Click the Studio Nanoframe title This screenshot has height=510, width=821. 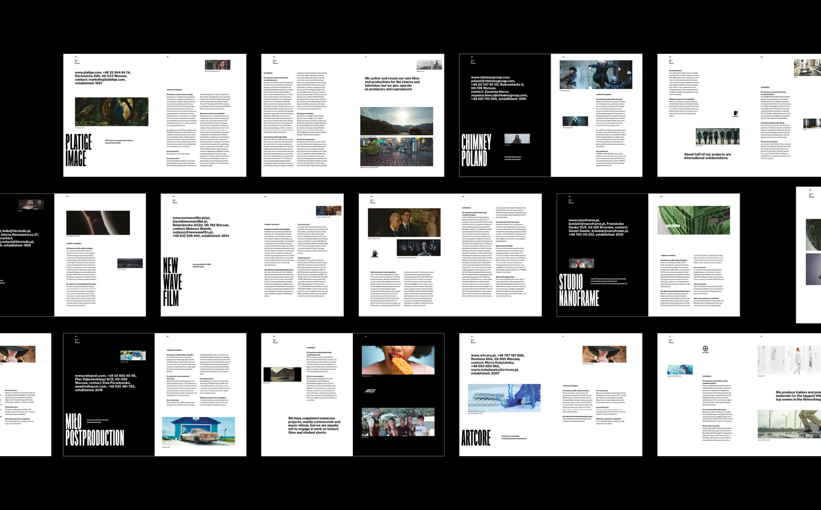point(579,290)
